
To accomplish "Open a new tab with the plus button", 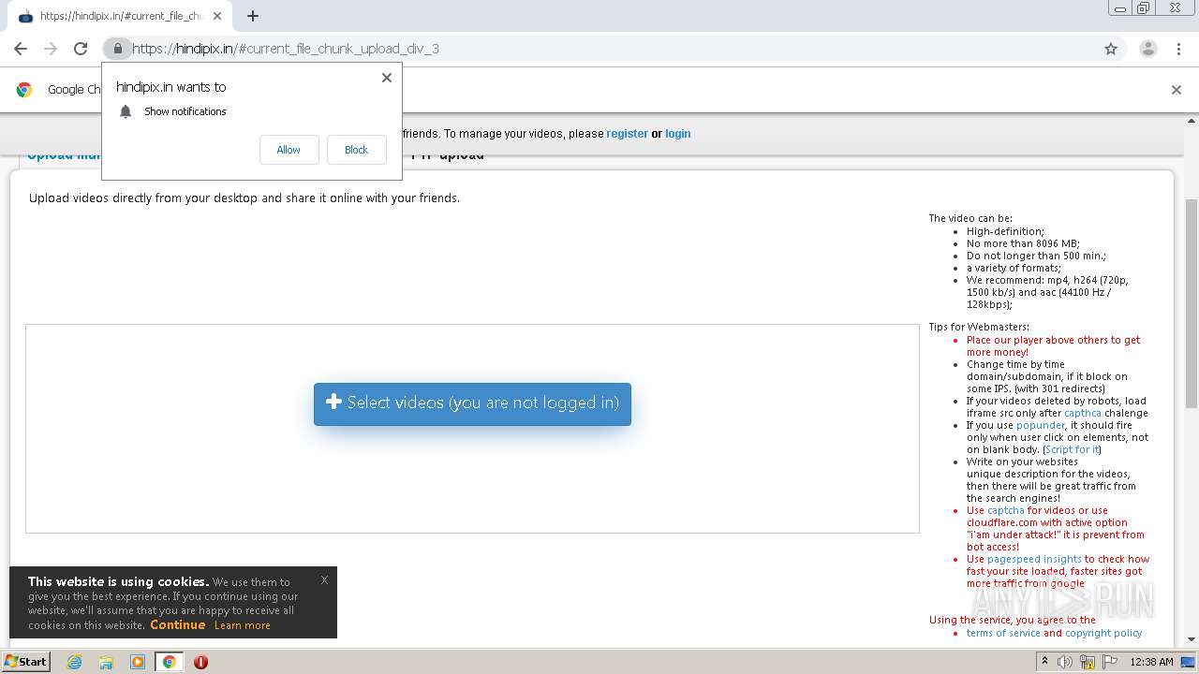I will (x=253, y=16).
